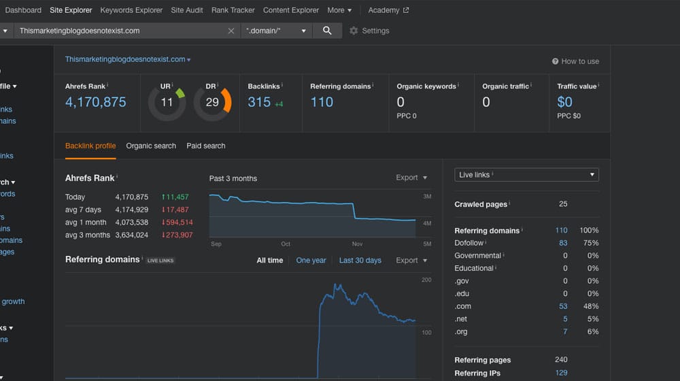Select the Last 30 days range
680x381 pixels.
[360, 260]
